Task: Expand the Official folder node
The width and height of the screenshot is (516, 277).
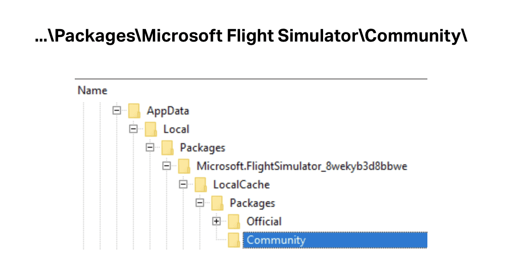Action: pos(216,221)
